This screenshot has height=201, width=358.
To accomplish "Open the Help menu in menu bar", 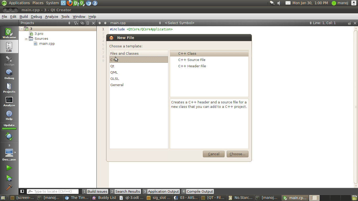I will pyautogui.click(x=92, y=16).
